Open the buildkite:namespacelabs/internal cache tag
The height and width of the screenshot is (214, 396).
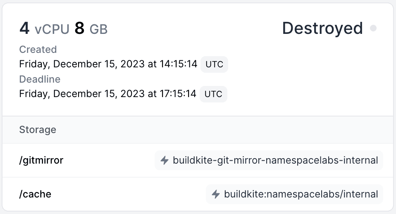pos(301,194)
